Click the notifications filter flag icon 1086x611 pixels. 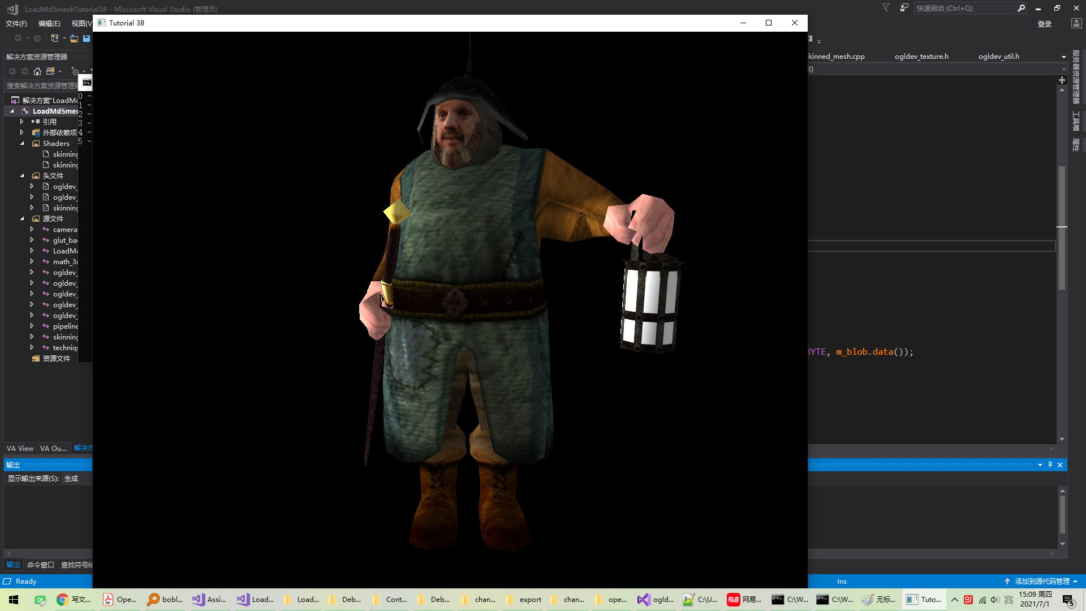(886, 8)
